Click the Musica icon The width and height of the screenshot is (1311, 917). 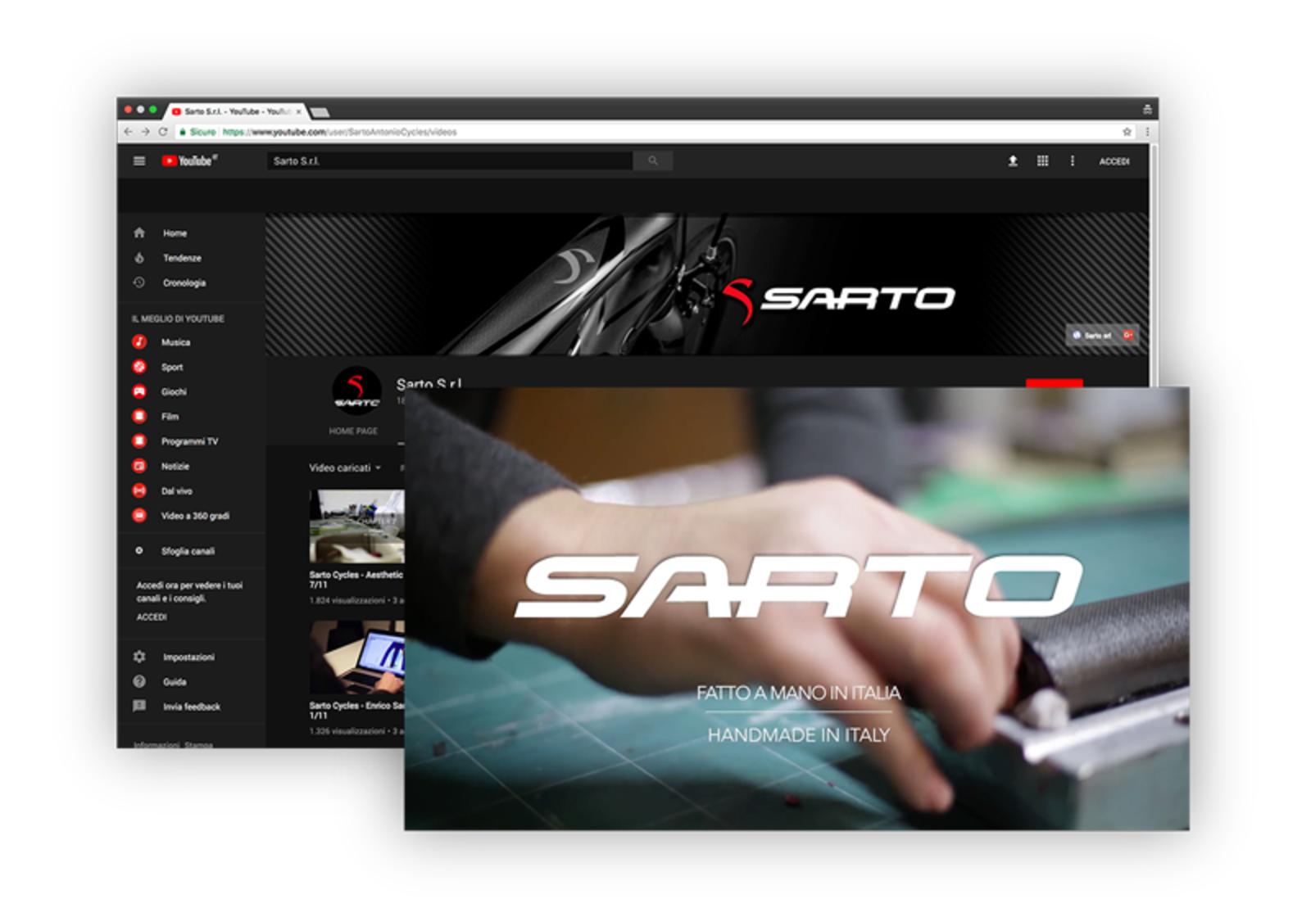[139, 342]
